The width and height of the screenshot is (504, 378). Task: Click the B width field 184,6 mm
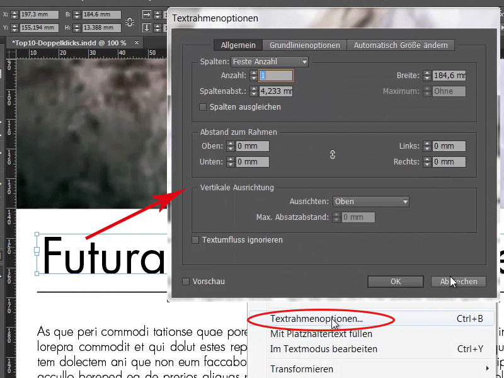pyautogui.click(x=101, y=14)
